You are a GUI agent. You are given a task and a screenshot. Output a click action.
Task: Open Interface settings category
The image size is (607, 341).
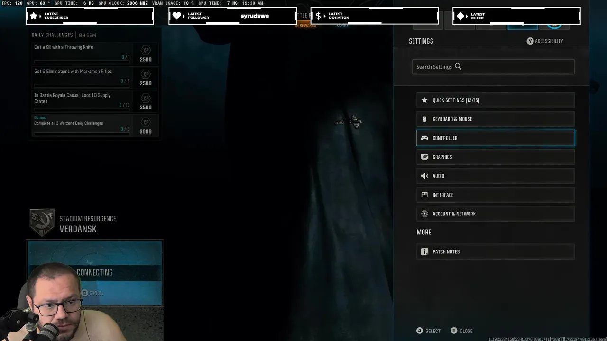tap(496, 195)
